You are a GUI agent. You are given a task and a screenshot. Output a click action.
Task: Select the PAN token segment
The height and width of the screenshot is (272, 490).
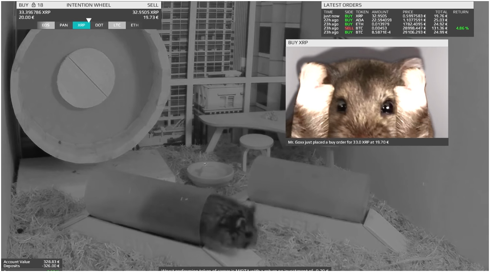point(64,25)
